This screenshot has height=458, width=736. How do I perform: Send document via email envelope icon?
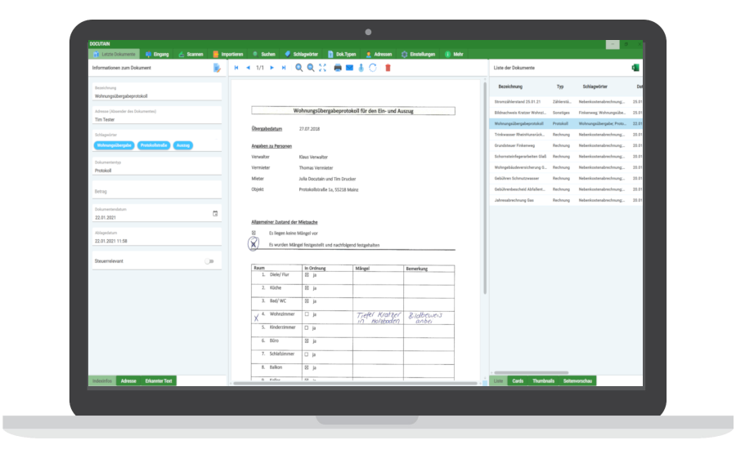pos(349,68)
